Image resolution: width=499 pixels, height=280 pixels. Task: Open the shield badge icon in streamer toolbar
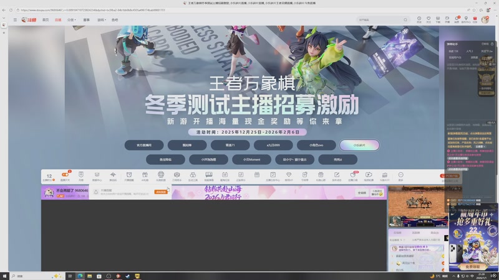pos(81,175)
